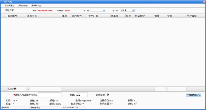Viewport: 206px width, 110px height.
Task: Click the 钱箱: F6 shortcut hint
Action: click(x=34, y=101)
